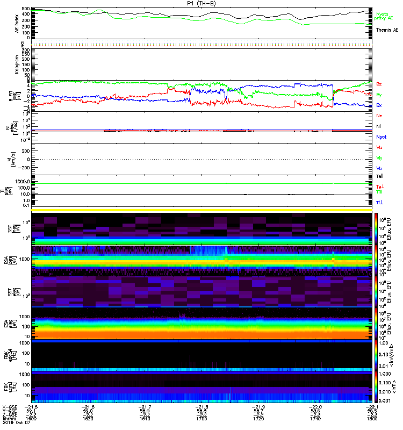The image size is (403, 430).
Task: Click the 1740 time tick label
Action: (315, 420)
